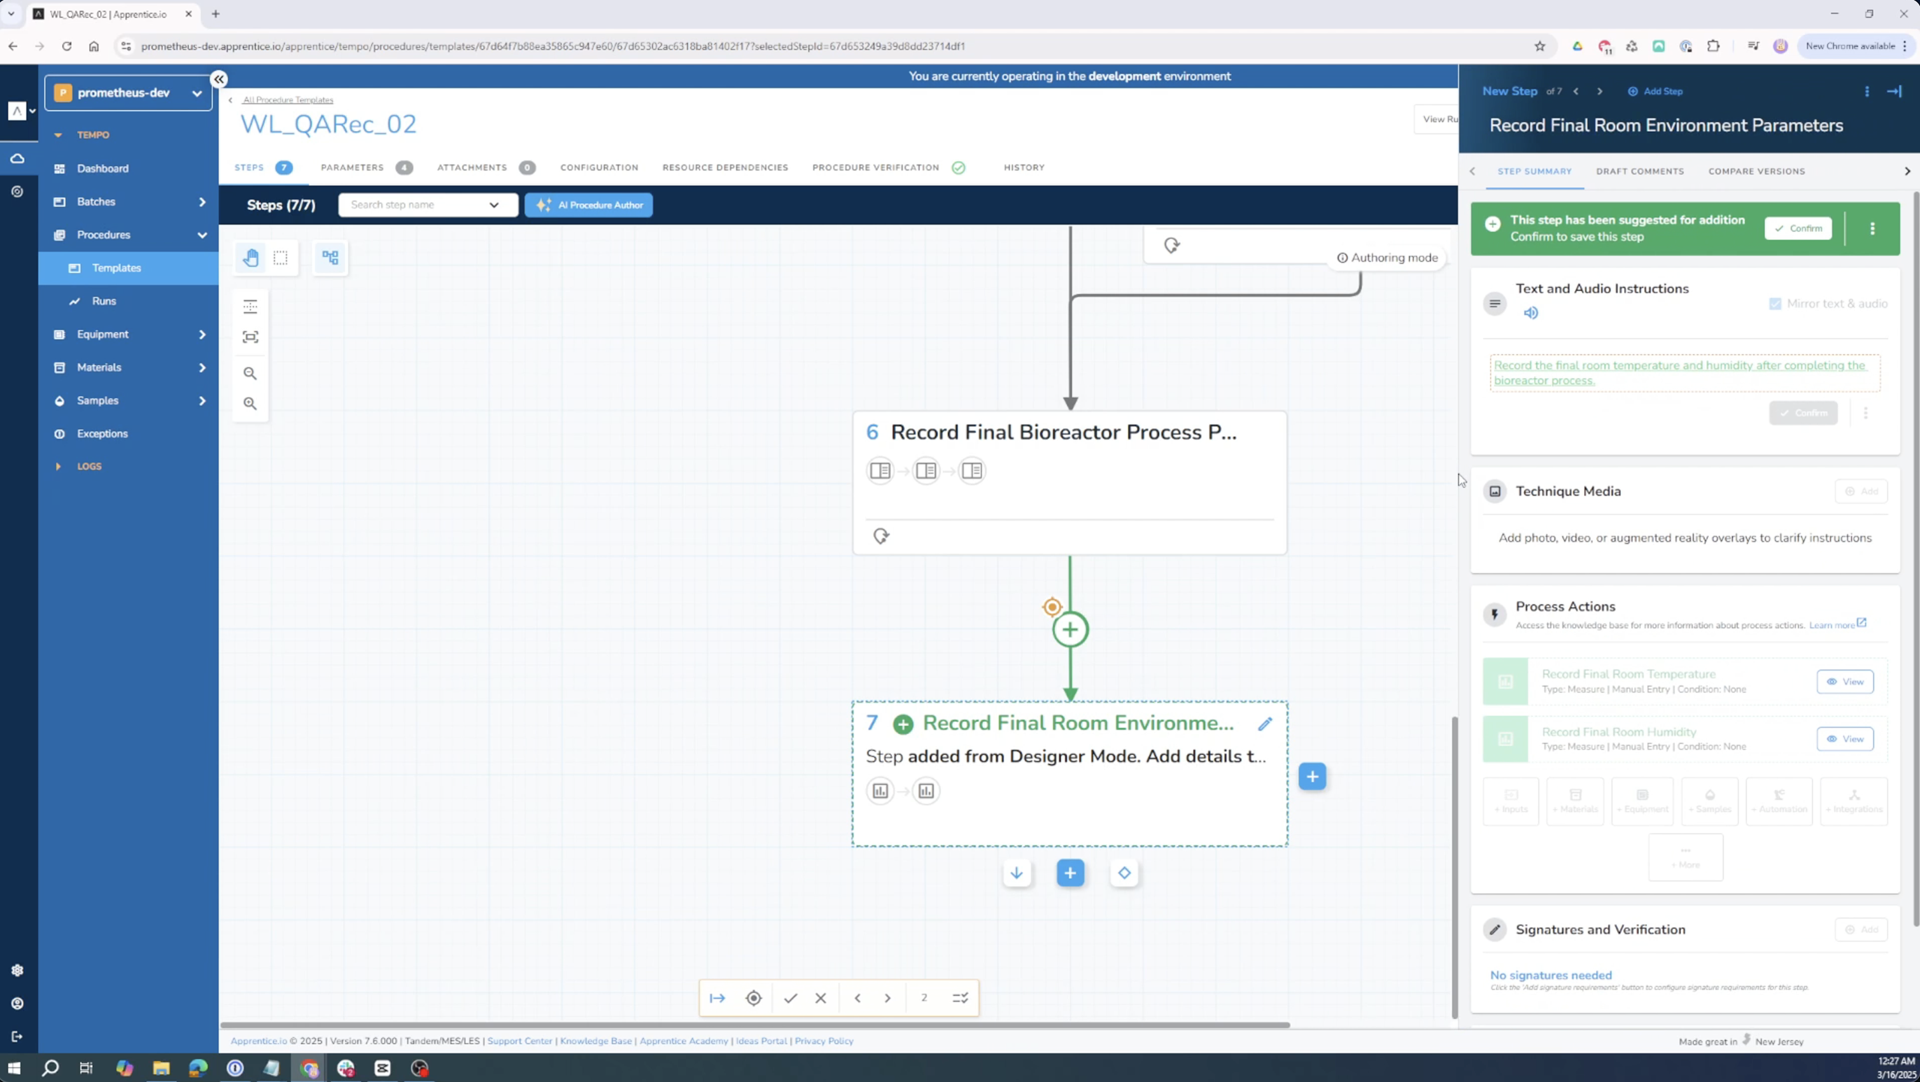1920x1082 pixels.
Task: Open user account icon in far-left rail
Action: 17,1004
